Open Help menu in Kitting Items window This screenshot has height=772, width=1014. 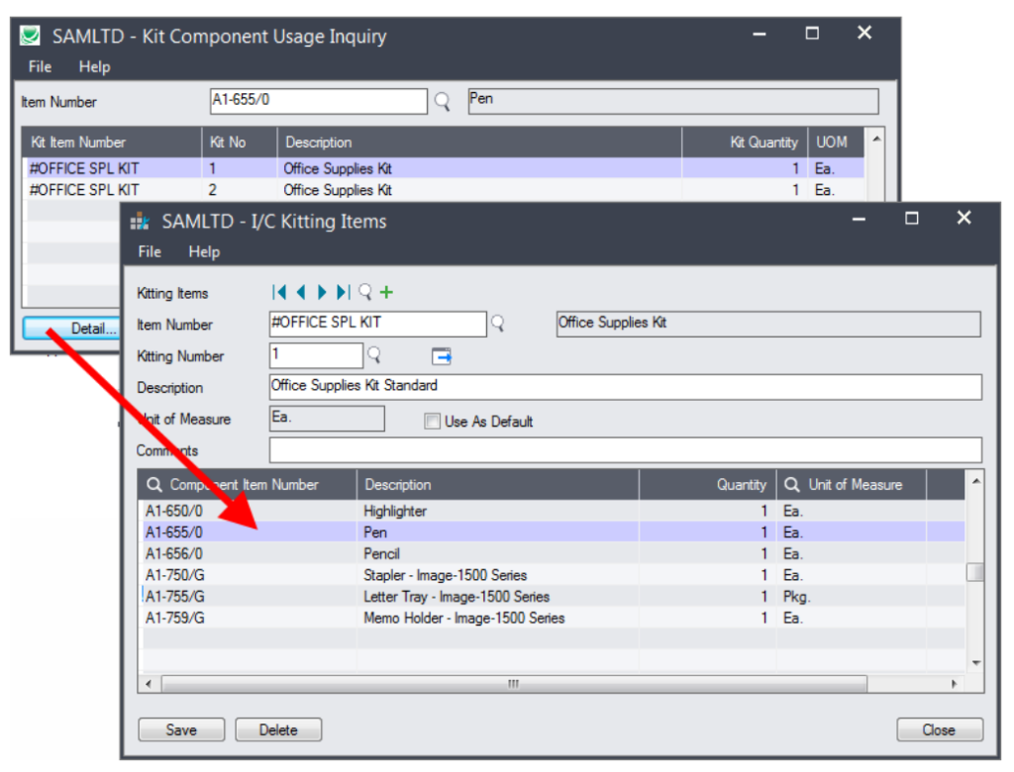coord(204,252)
